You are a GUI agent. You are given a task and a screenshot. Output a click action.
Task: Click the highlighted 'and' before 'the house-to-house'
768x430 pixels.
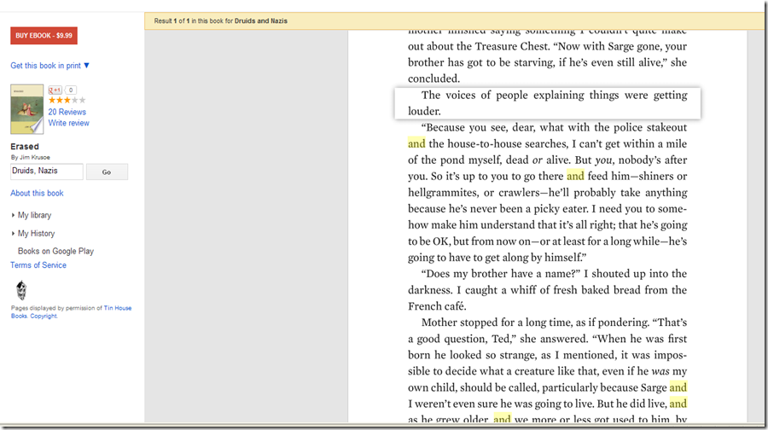pos(416,143)
